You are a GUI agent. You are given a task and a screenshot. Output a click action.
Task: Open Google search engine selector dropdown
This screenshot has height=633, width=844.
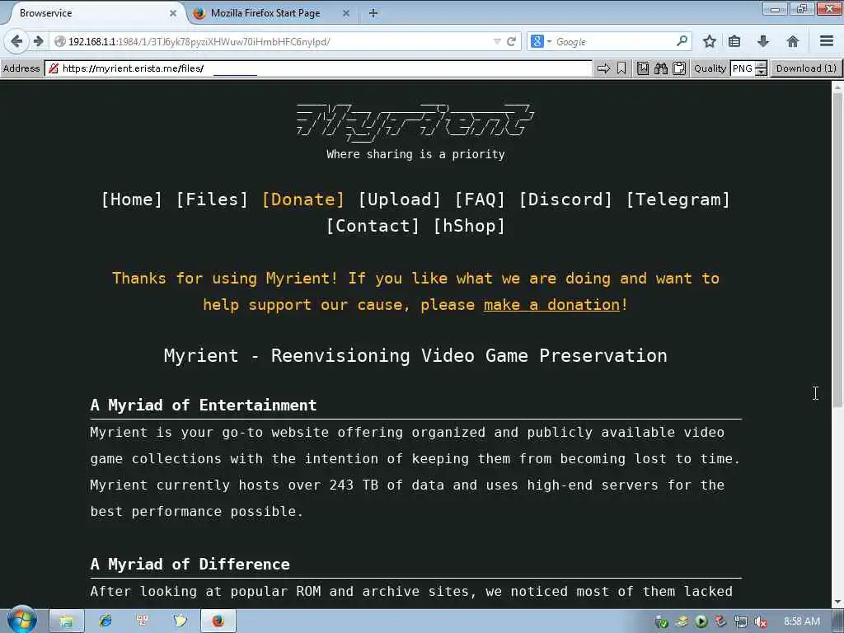541,41
